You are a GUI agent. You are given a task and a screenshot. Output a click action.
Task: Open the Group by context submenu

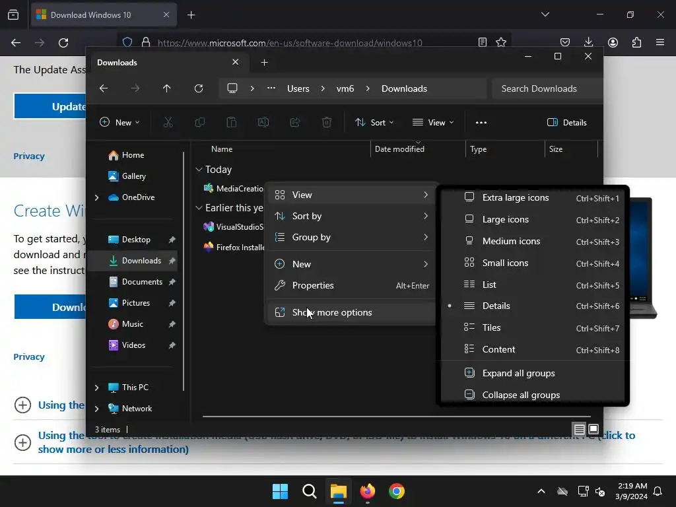[351, 237]
